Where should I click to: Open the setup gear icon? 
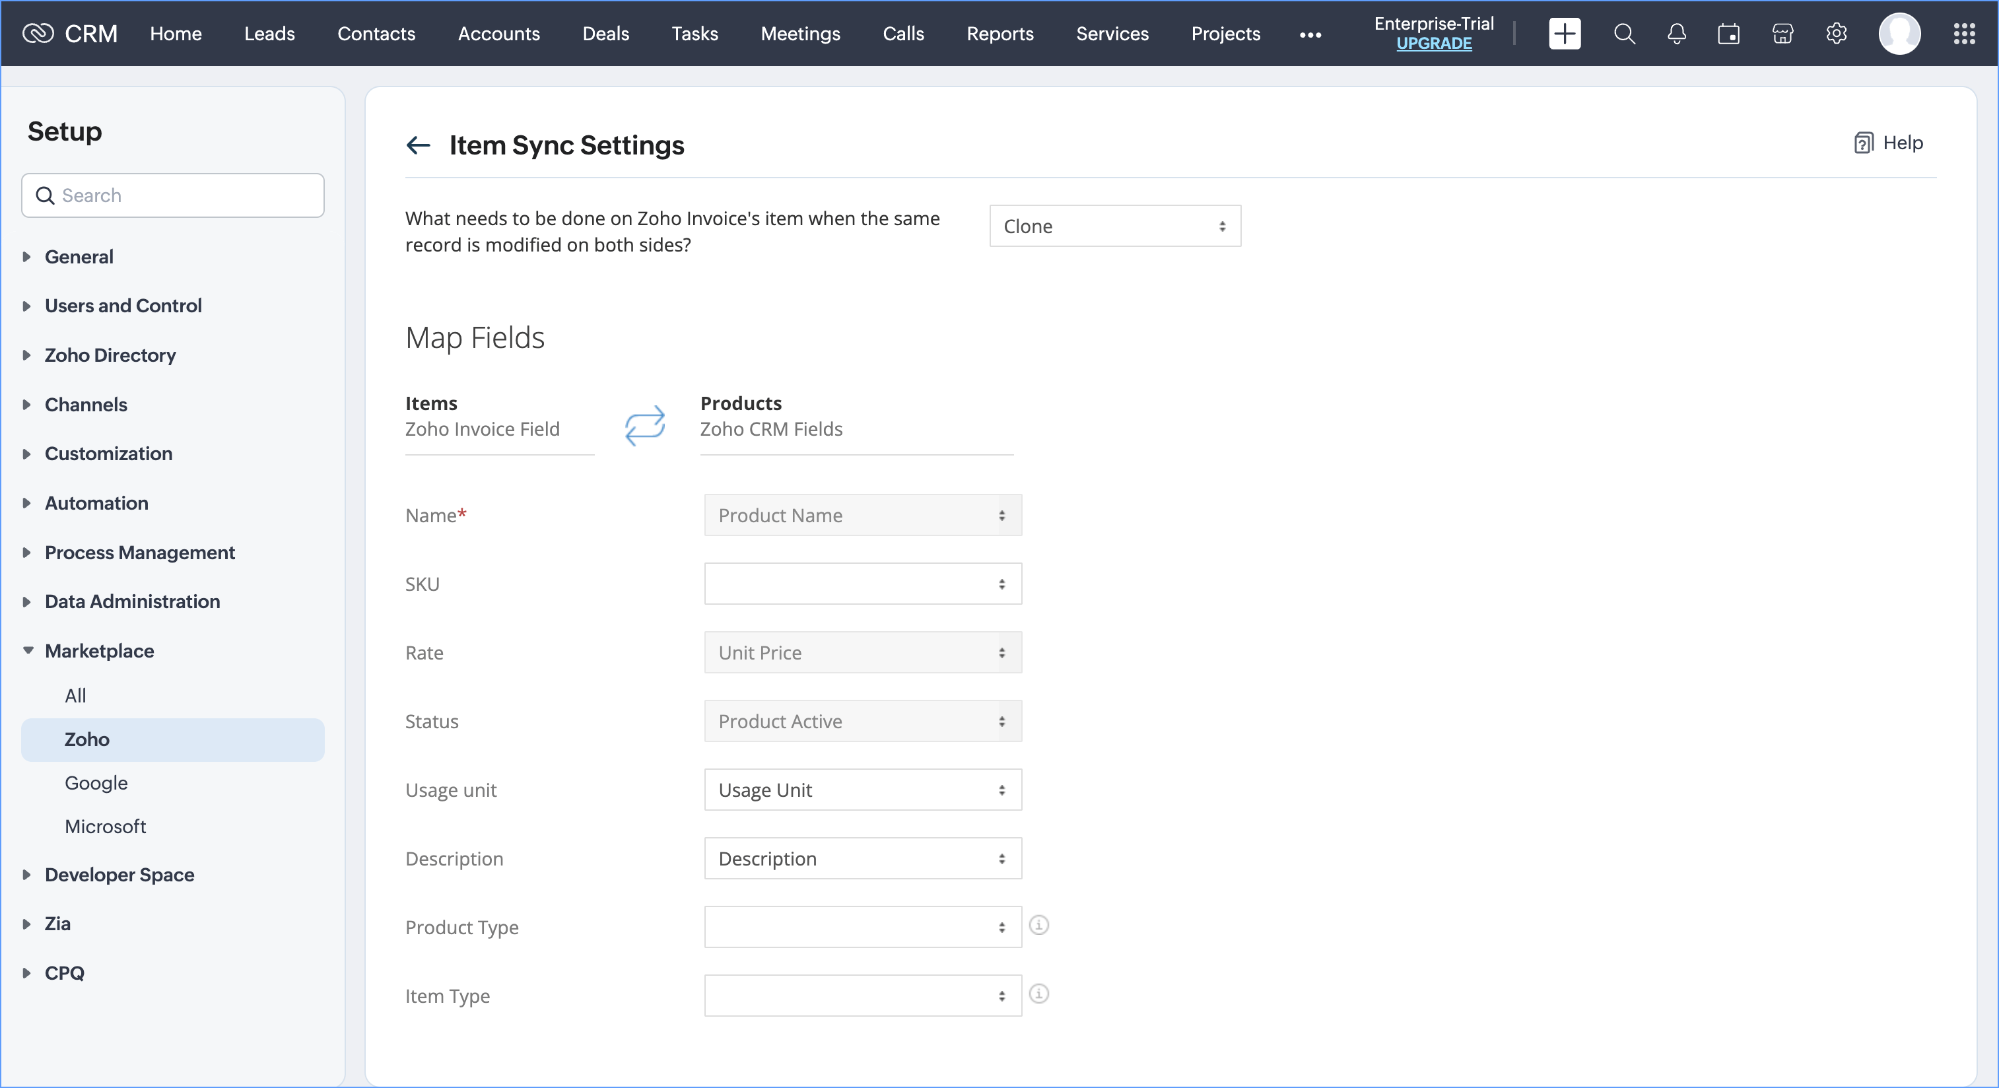pos(1836,34)
